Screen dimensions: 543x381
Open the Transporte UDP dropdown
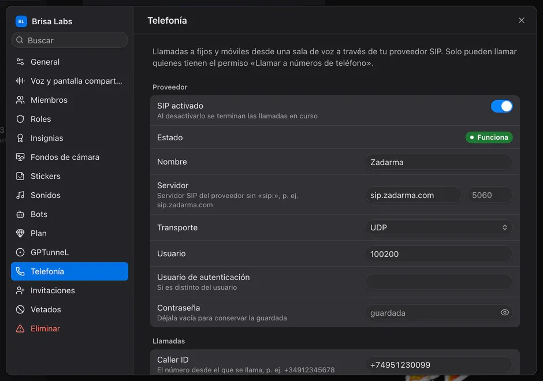pos(438,227)
